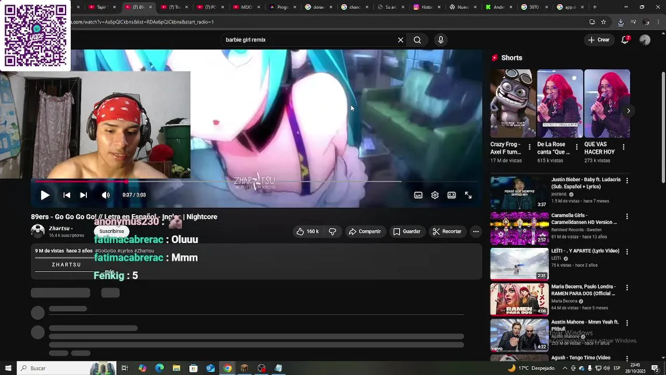Image resolution: width=666 pixels, height=375 pixels.
Task: Launch Microsoft Edge from the taskbar
Action: tap(159, 368)
